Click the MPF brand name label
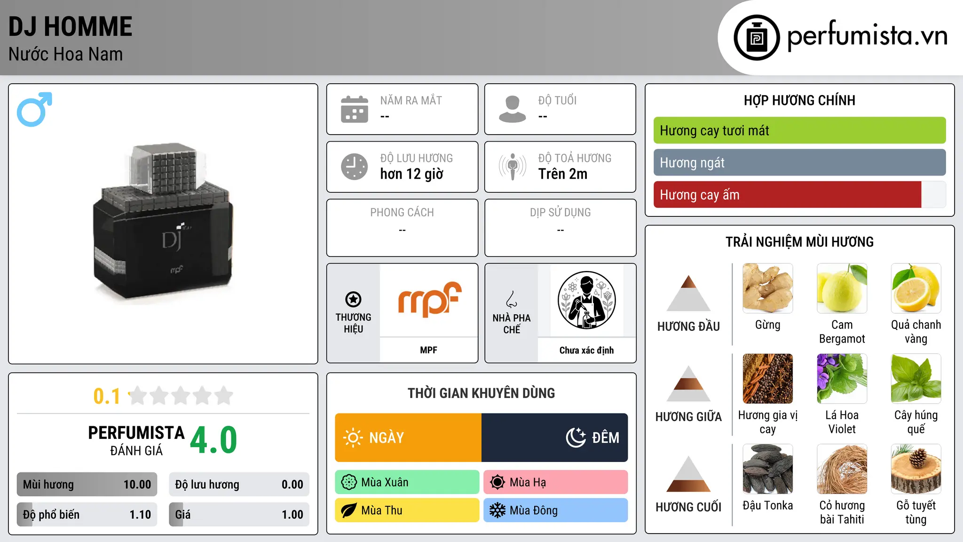This screenshot has height=542, width=963. 429,350
